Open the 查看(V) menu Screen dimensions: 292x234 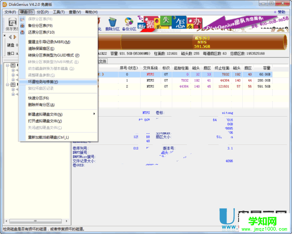pyautogui.click(x=75, y=12)
